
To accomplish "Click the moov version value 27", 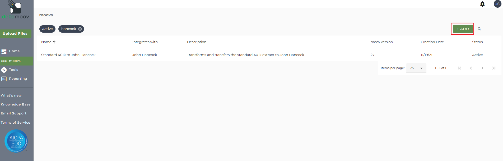I will pyautogui.click(x=372, y=55).
